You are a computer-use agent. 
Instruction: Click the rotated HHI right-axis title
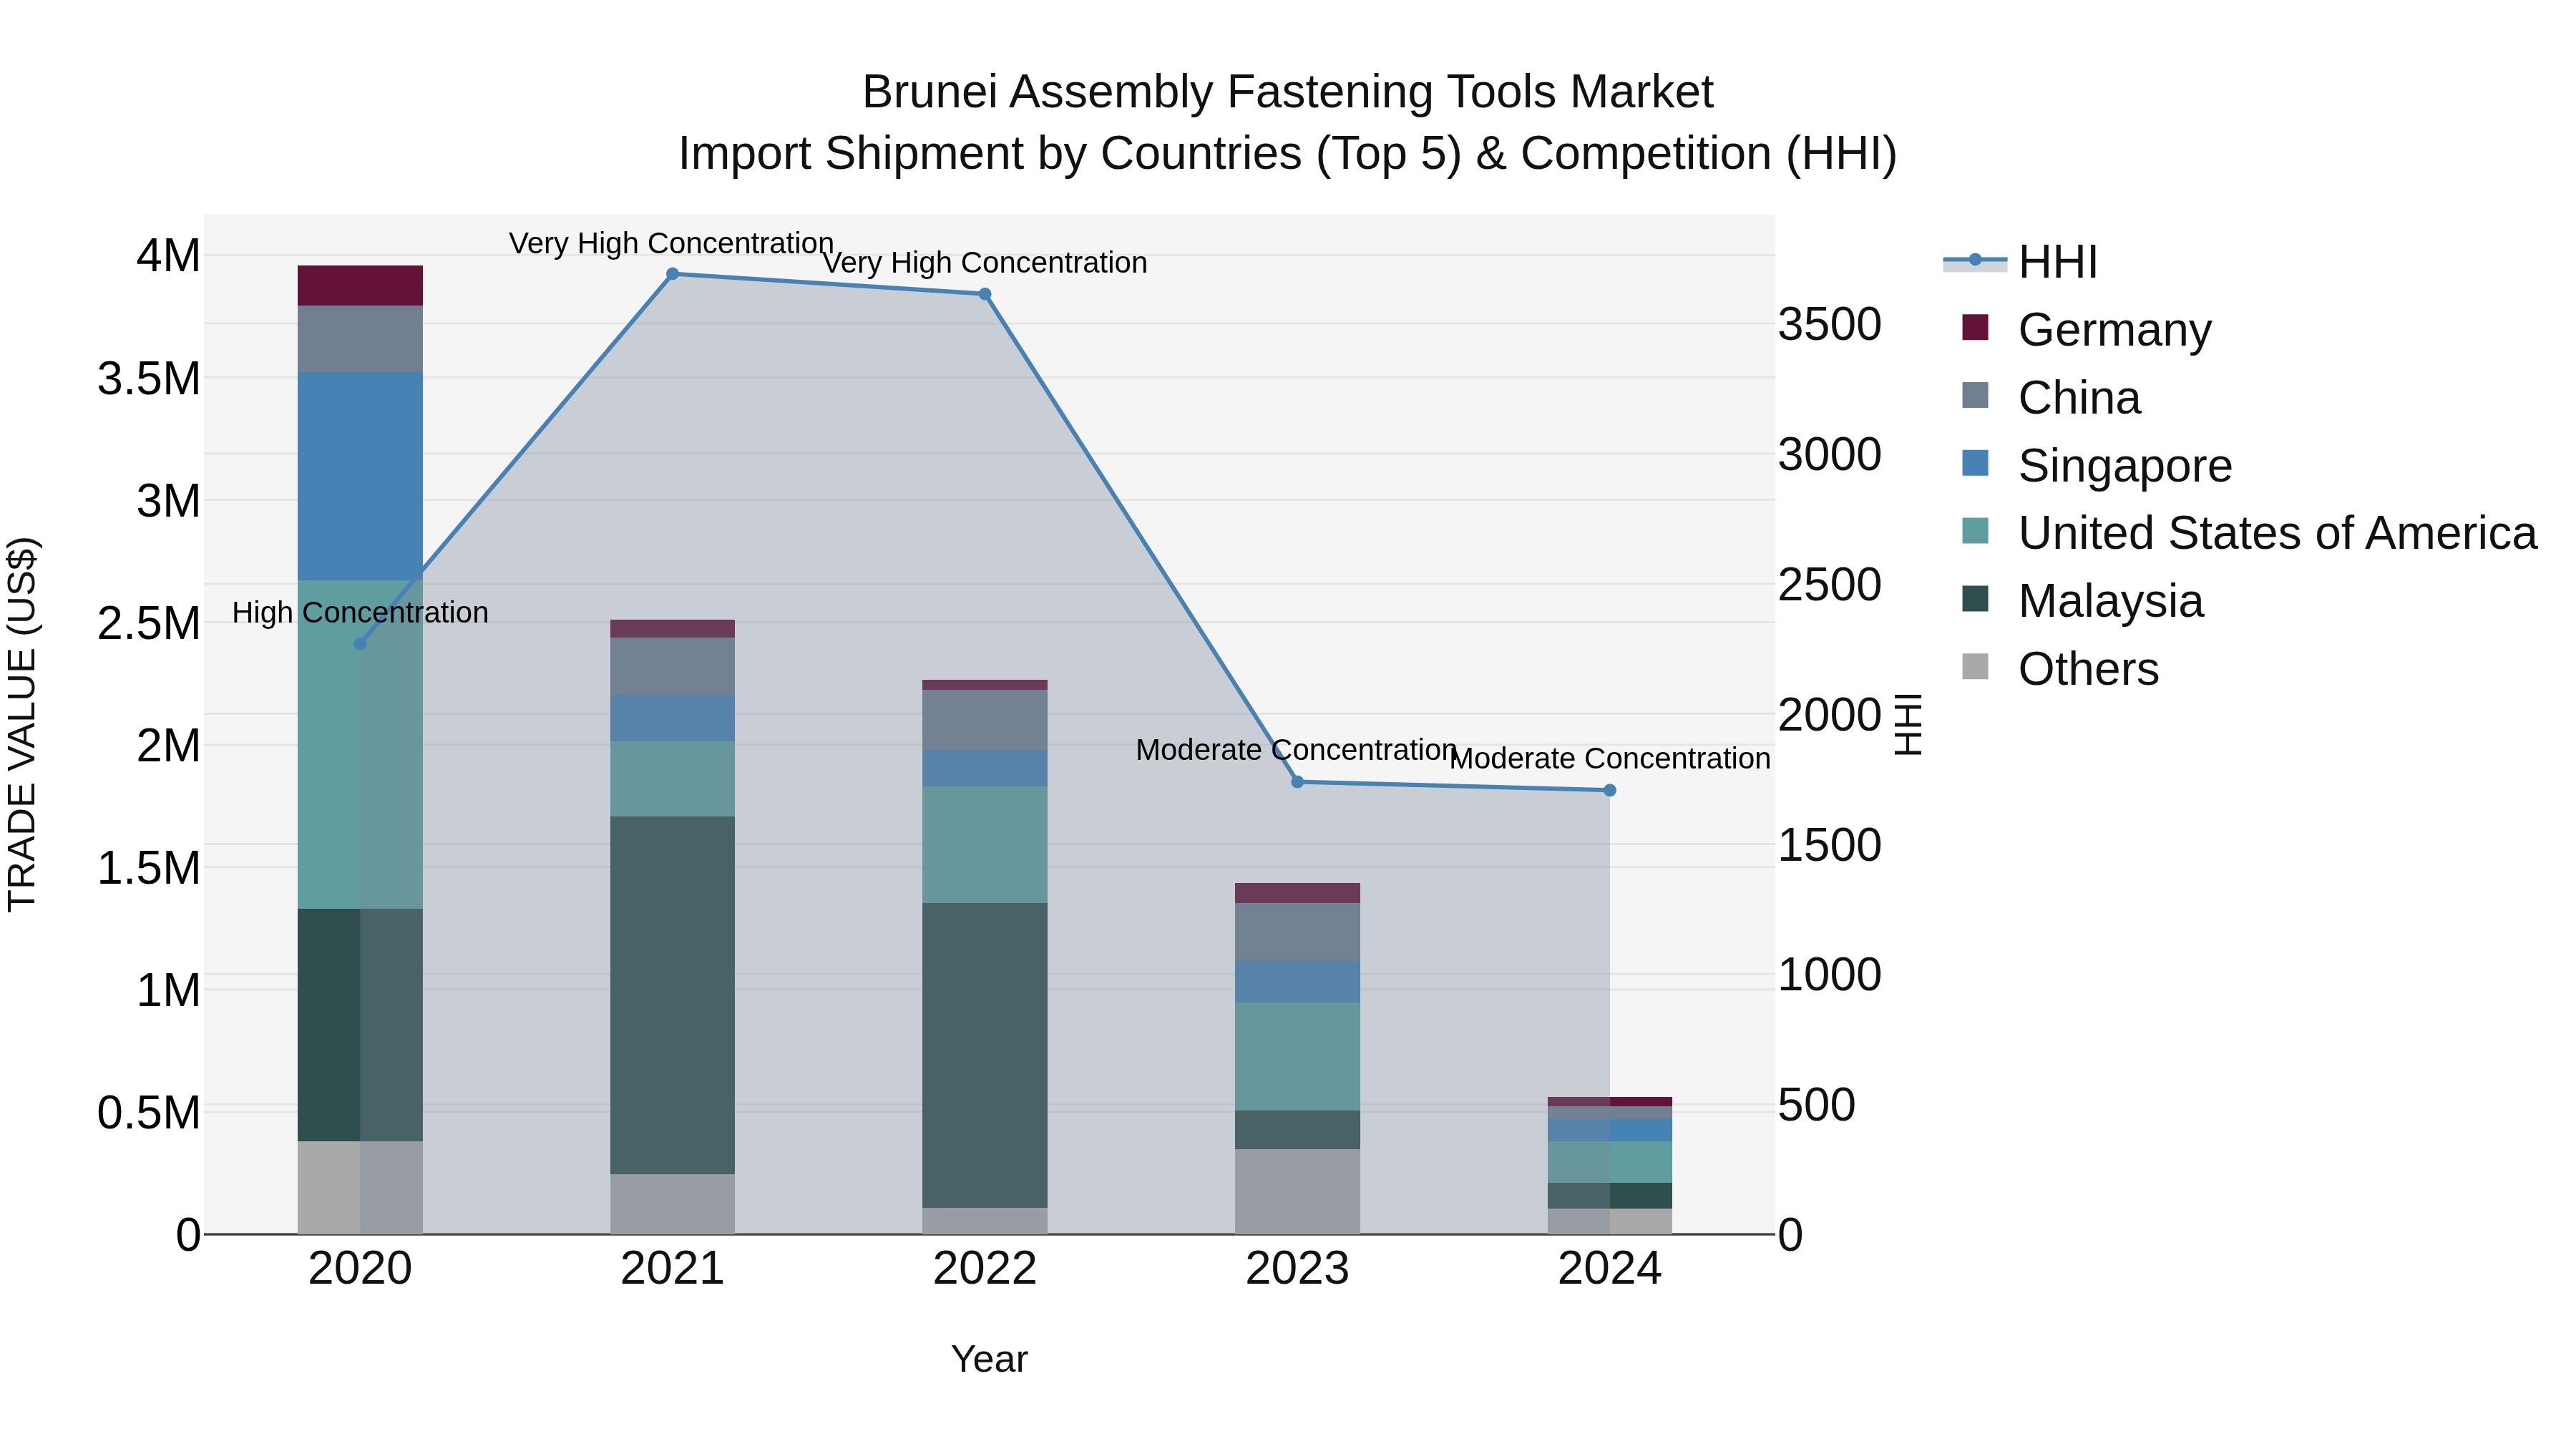(x=1909, y=724)
